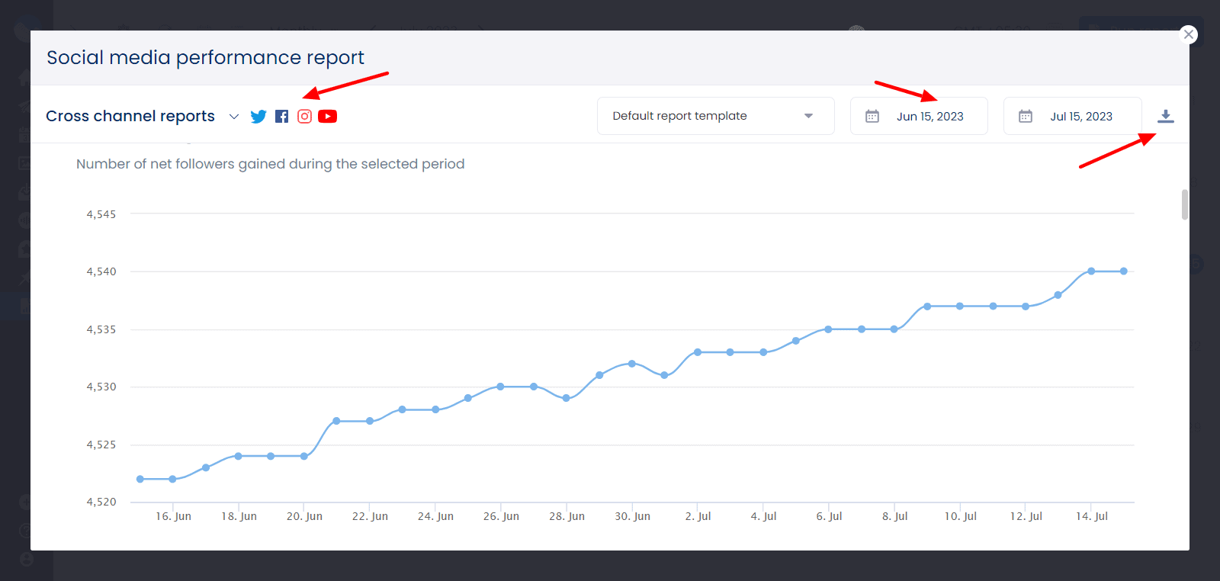Click calendar icon beside Jun 15, 2023

pyautogui.click(x=872, y=117)
